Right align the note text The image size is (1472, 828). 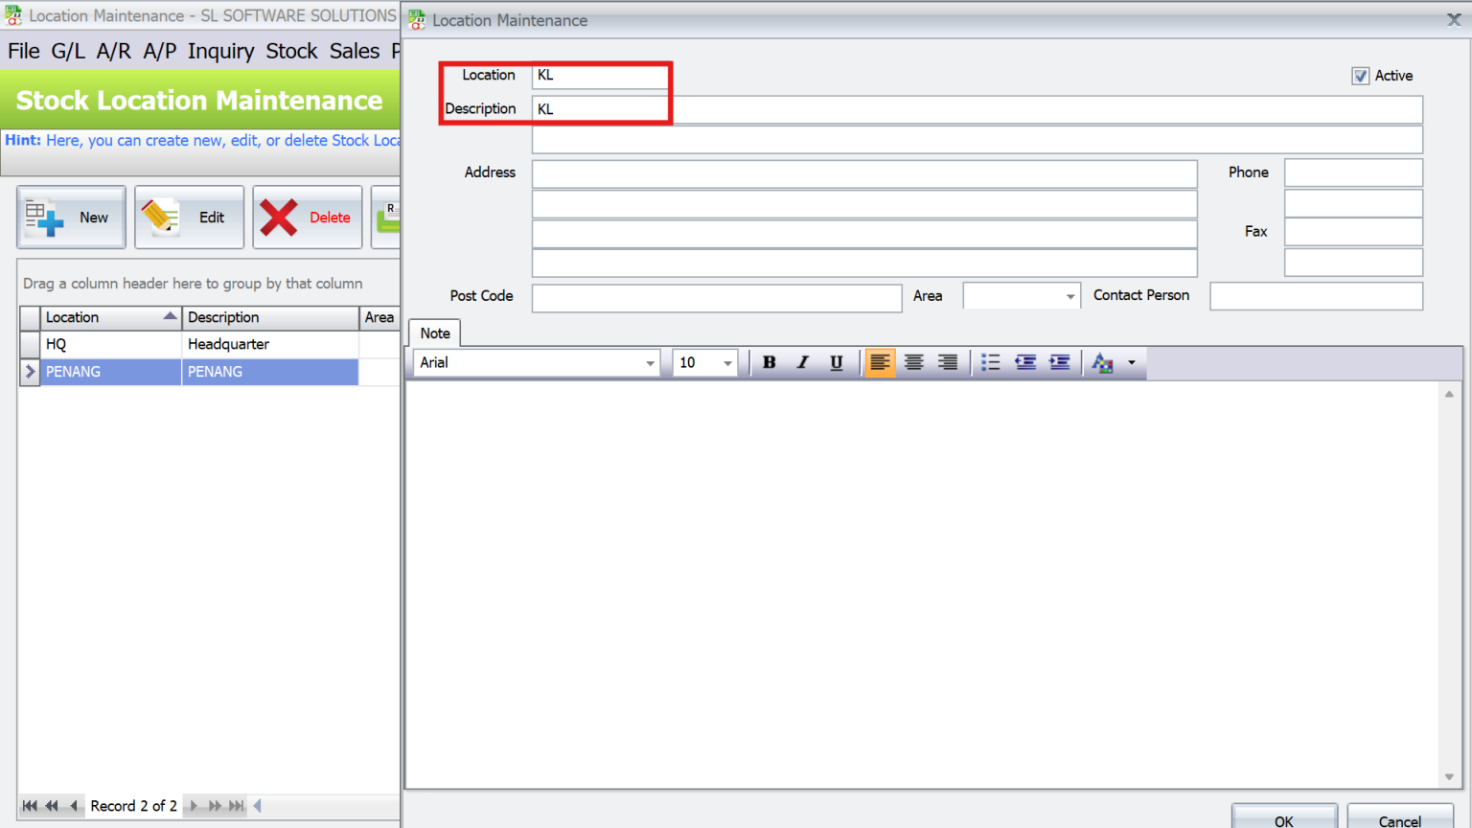point(947,362)
